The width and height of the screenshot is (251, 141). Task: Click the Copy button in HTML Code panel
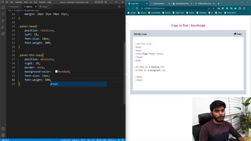click(x=238, y=34)
